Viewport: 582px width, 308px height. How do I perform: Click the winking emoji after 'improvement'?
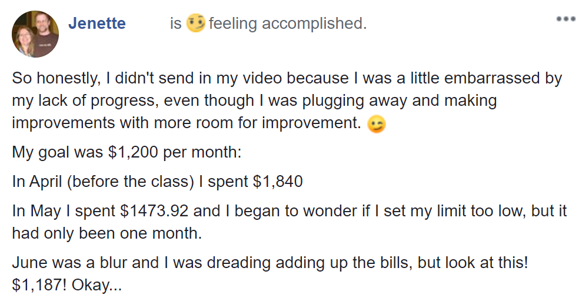coord(376,125)
